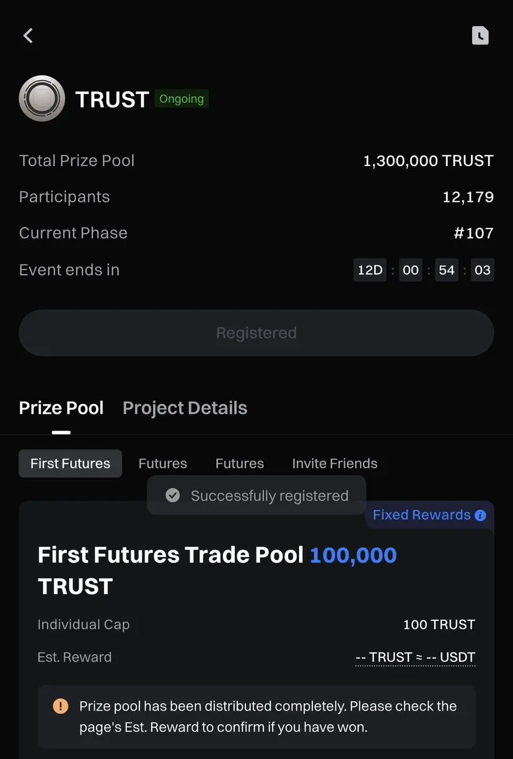
Task: Click the Current Phase #107 value
Action: [x=473, y=234]
